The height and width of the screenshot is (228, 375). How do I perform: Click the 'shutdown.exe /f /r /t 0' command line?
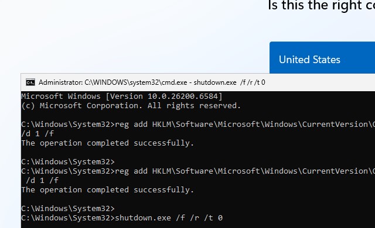pos(122,217)
